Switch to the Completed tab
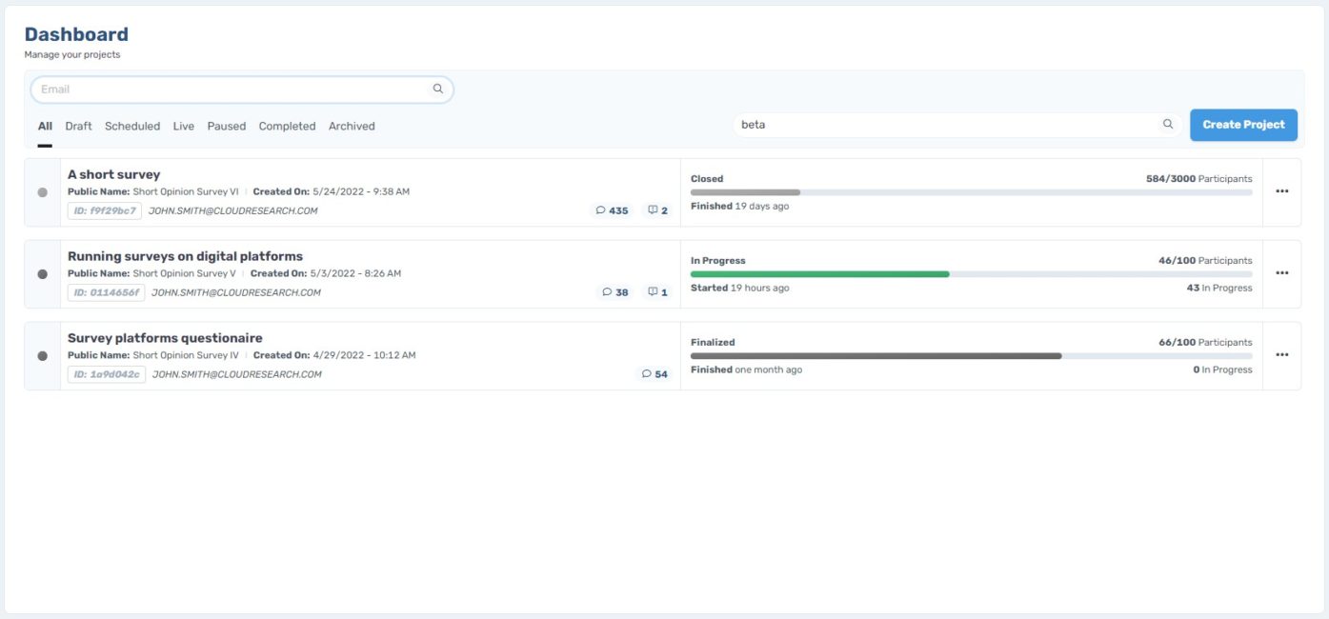This screenshot has width=1329, height=619. 287,125
